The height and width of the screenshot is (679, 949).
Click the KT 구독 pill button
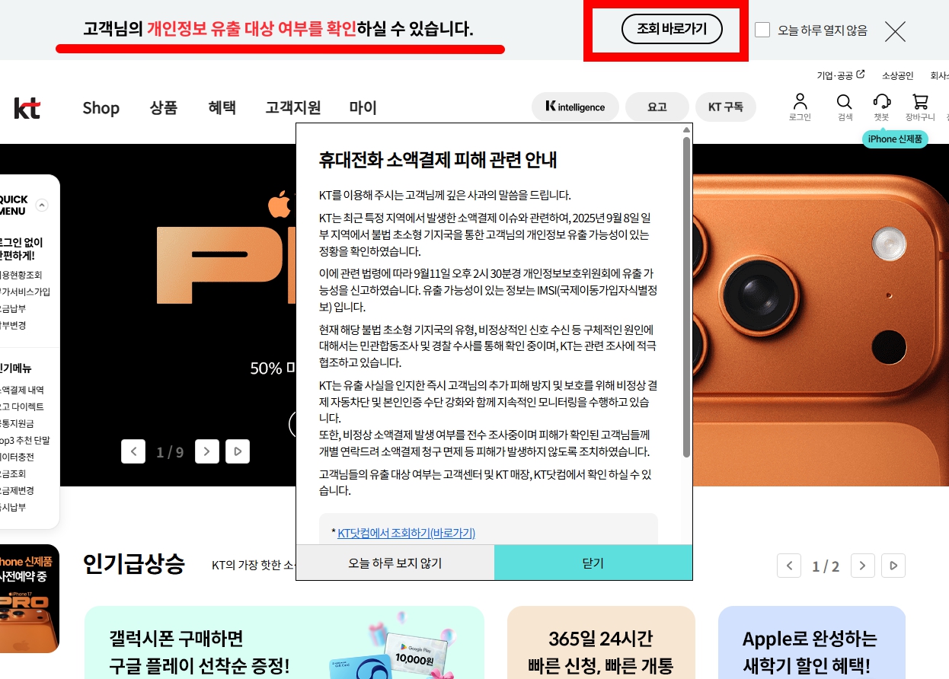click(726, 107)
